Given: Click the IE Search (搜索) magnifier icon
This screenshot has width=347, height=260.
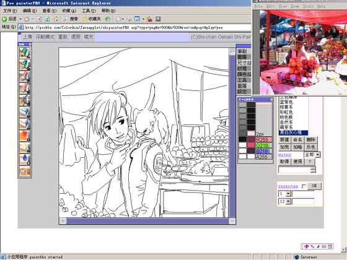Looking at the screenshot, I should tap(66, 19).
